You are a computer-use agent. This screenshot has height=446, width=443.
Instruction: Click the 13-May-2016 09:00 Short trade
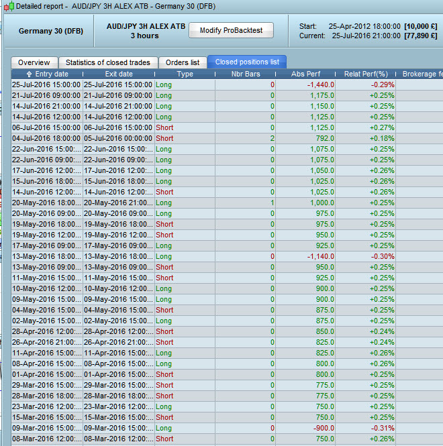click(x=227, y=267)
